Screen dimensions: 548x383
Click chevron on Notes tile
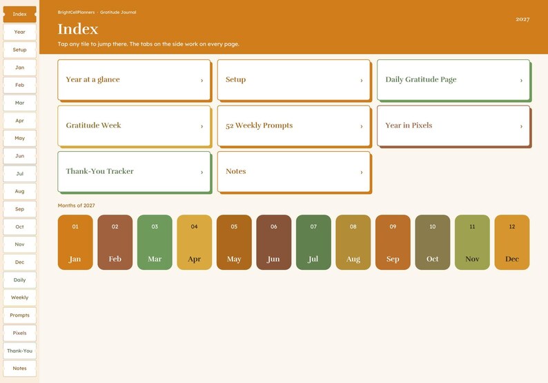click(362, 172)
